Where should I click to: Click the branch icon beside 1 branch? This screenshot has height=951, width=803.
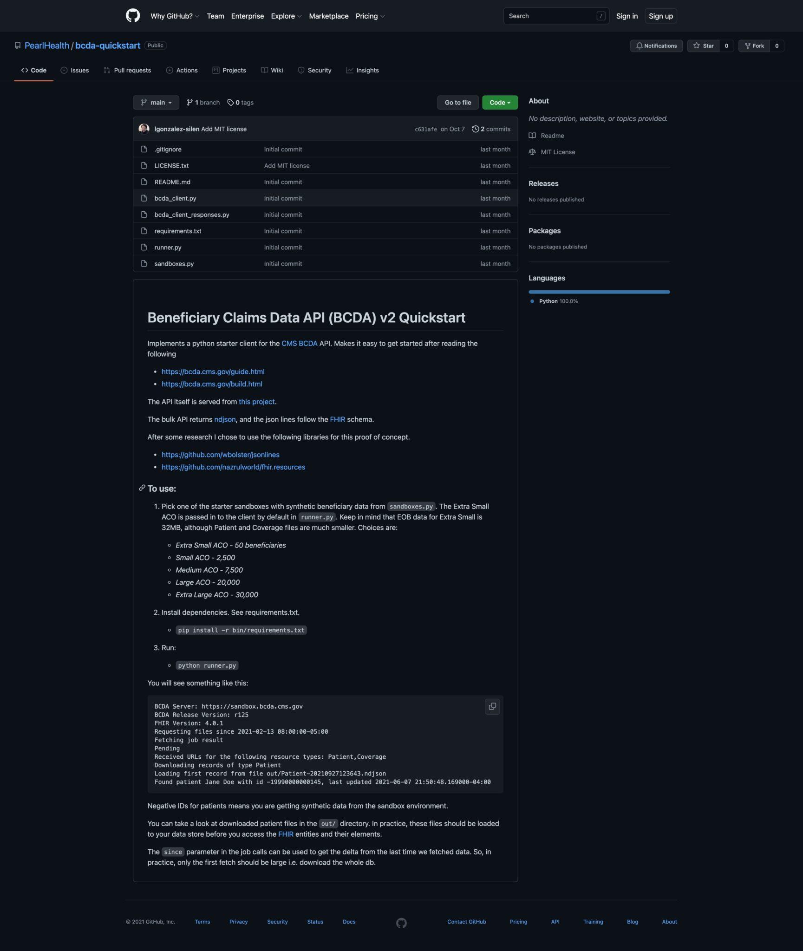tap(189, 103)
